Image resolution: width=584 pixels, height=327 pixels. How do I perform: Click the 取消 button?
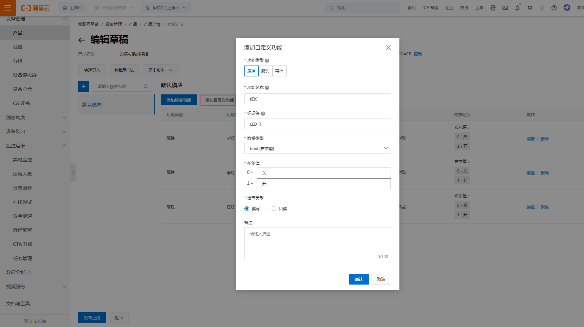(381, 279)
